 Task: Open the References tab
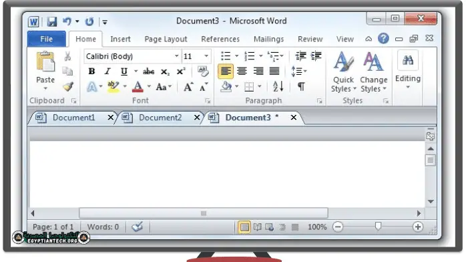coord(220,39)
